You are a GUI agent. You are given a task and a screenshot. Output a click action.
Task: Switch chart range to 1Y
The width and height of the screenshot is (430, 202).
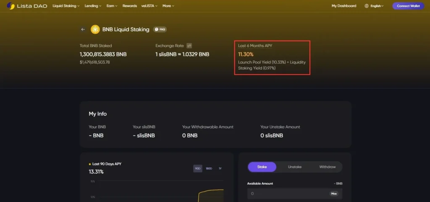[x=220, y=168]
